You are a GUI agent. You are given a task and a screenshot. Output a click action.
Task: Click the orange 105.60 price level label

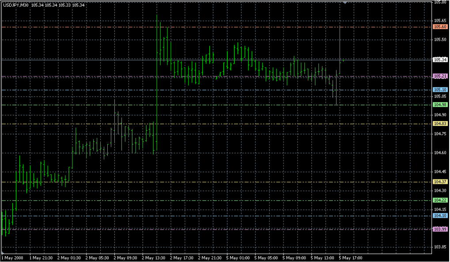(x=439, y=27)
